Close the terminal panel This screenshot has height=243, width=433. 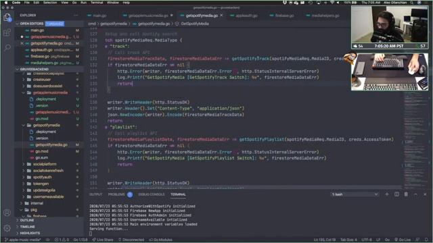tap(425, 194)
